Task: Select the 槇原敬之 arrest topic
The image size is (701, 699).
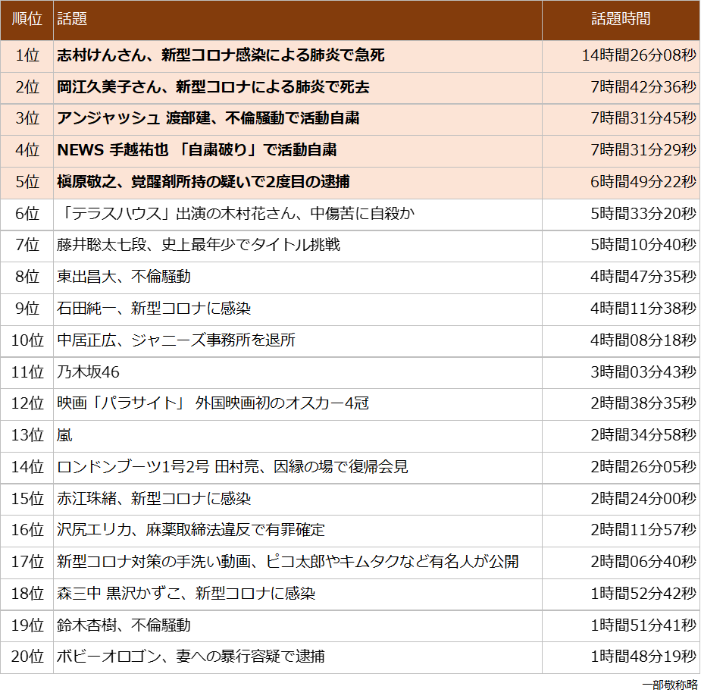Action: [x=203, y=182]
